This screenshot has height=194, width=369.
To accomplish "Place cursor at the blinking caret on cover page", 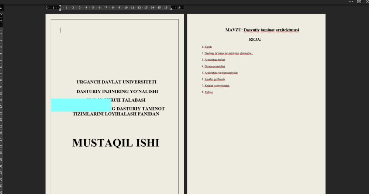I will coord(61,30).
